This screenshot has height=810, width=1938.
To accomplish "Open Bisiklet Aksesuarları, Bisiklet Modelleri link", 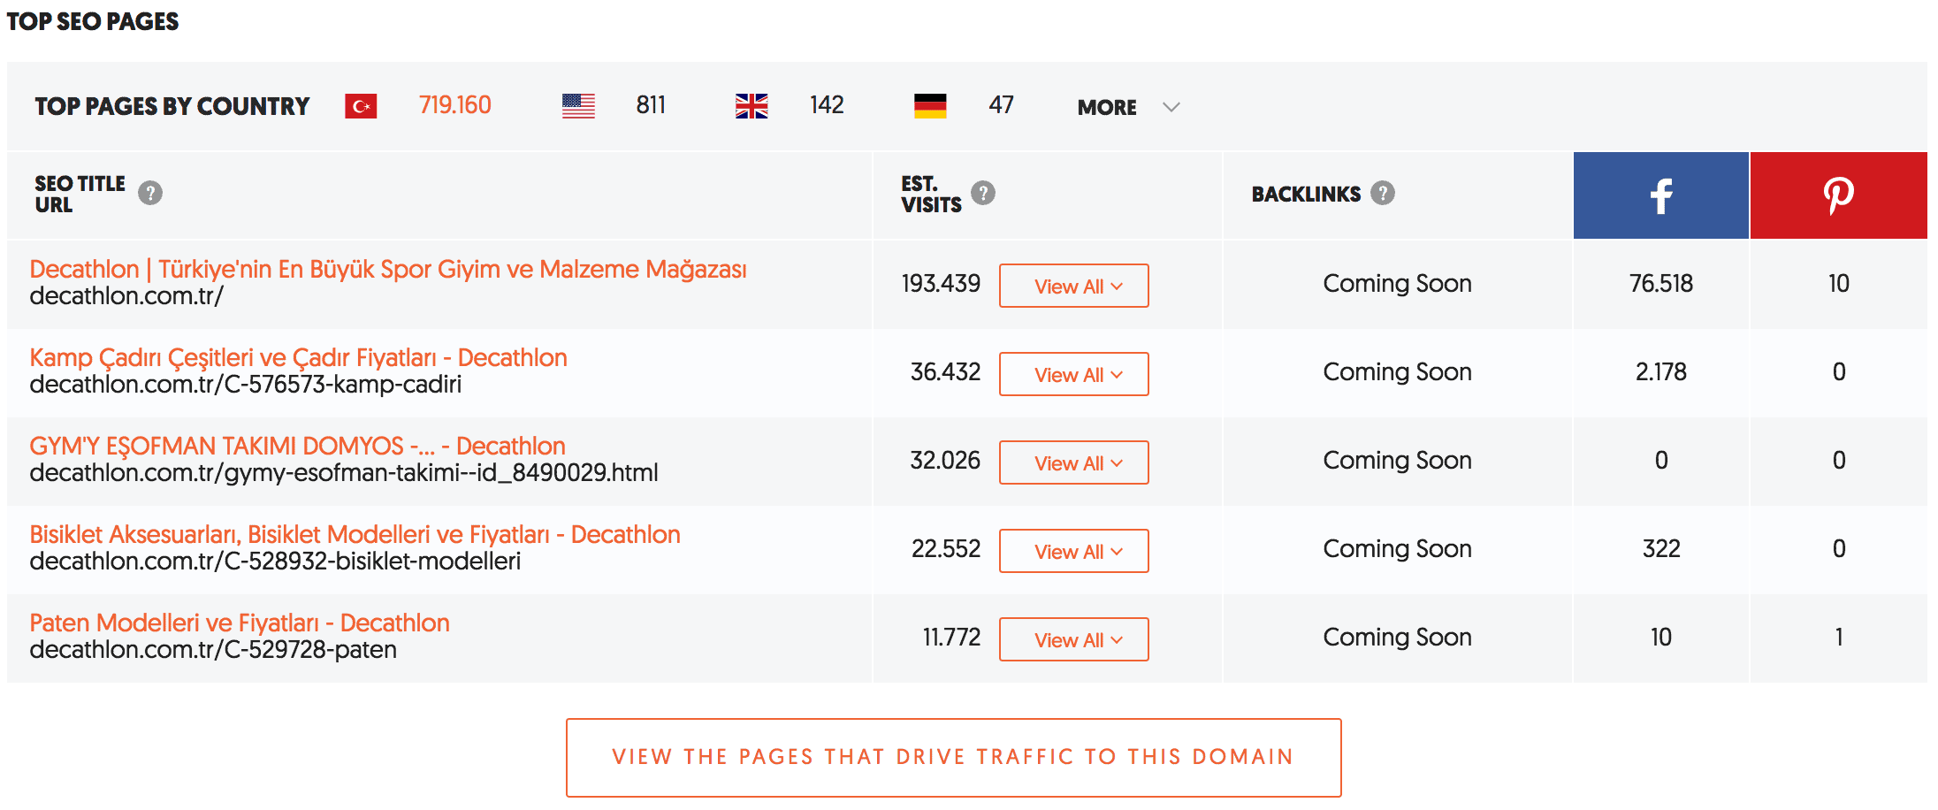I will pyautogui.click(x=355, y=534).
